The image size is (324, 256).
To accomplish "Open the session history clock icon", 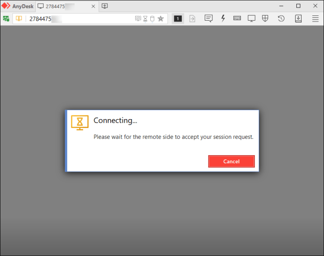I will tap(281, 19).
